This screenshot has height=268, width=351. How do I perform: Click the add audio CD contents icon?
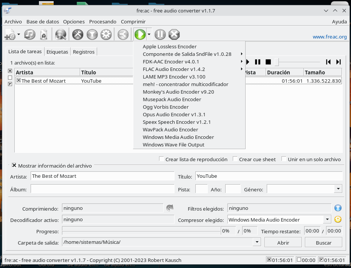tap(30, 34)
